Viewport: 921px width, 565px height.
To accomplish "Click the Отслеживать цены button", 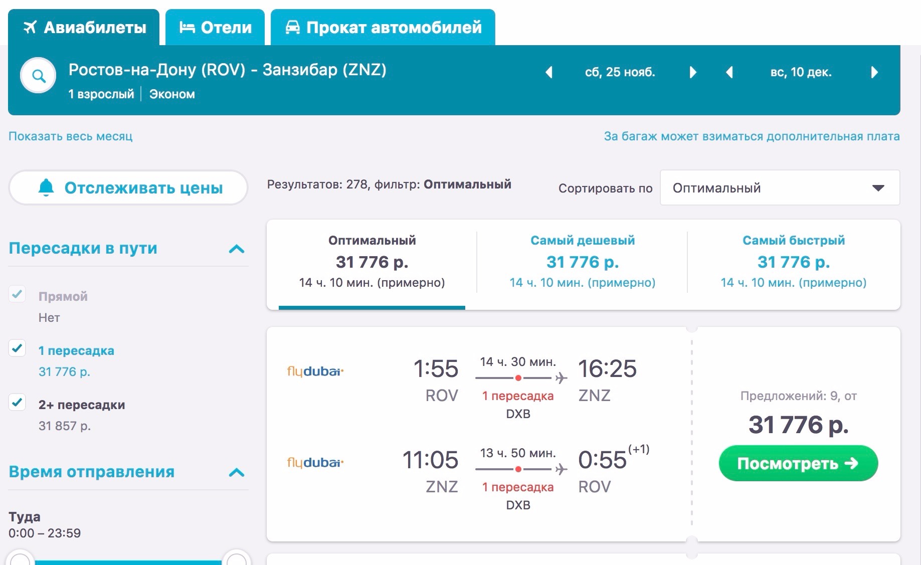I will coord(128,187).
